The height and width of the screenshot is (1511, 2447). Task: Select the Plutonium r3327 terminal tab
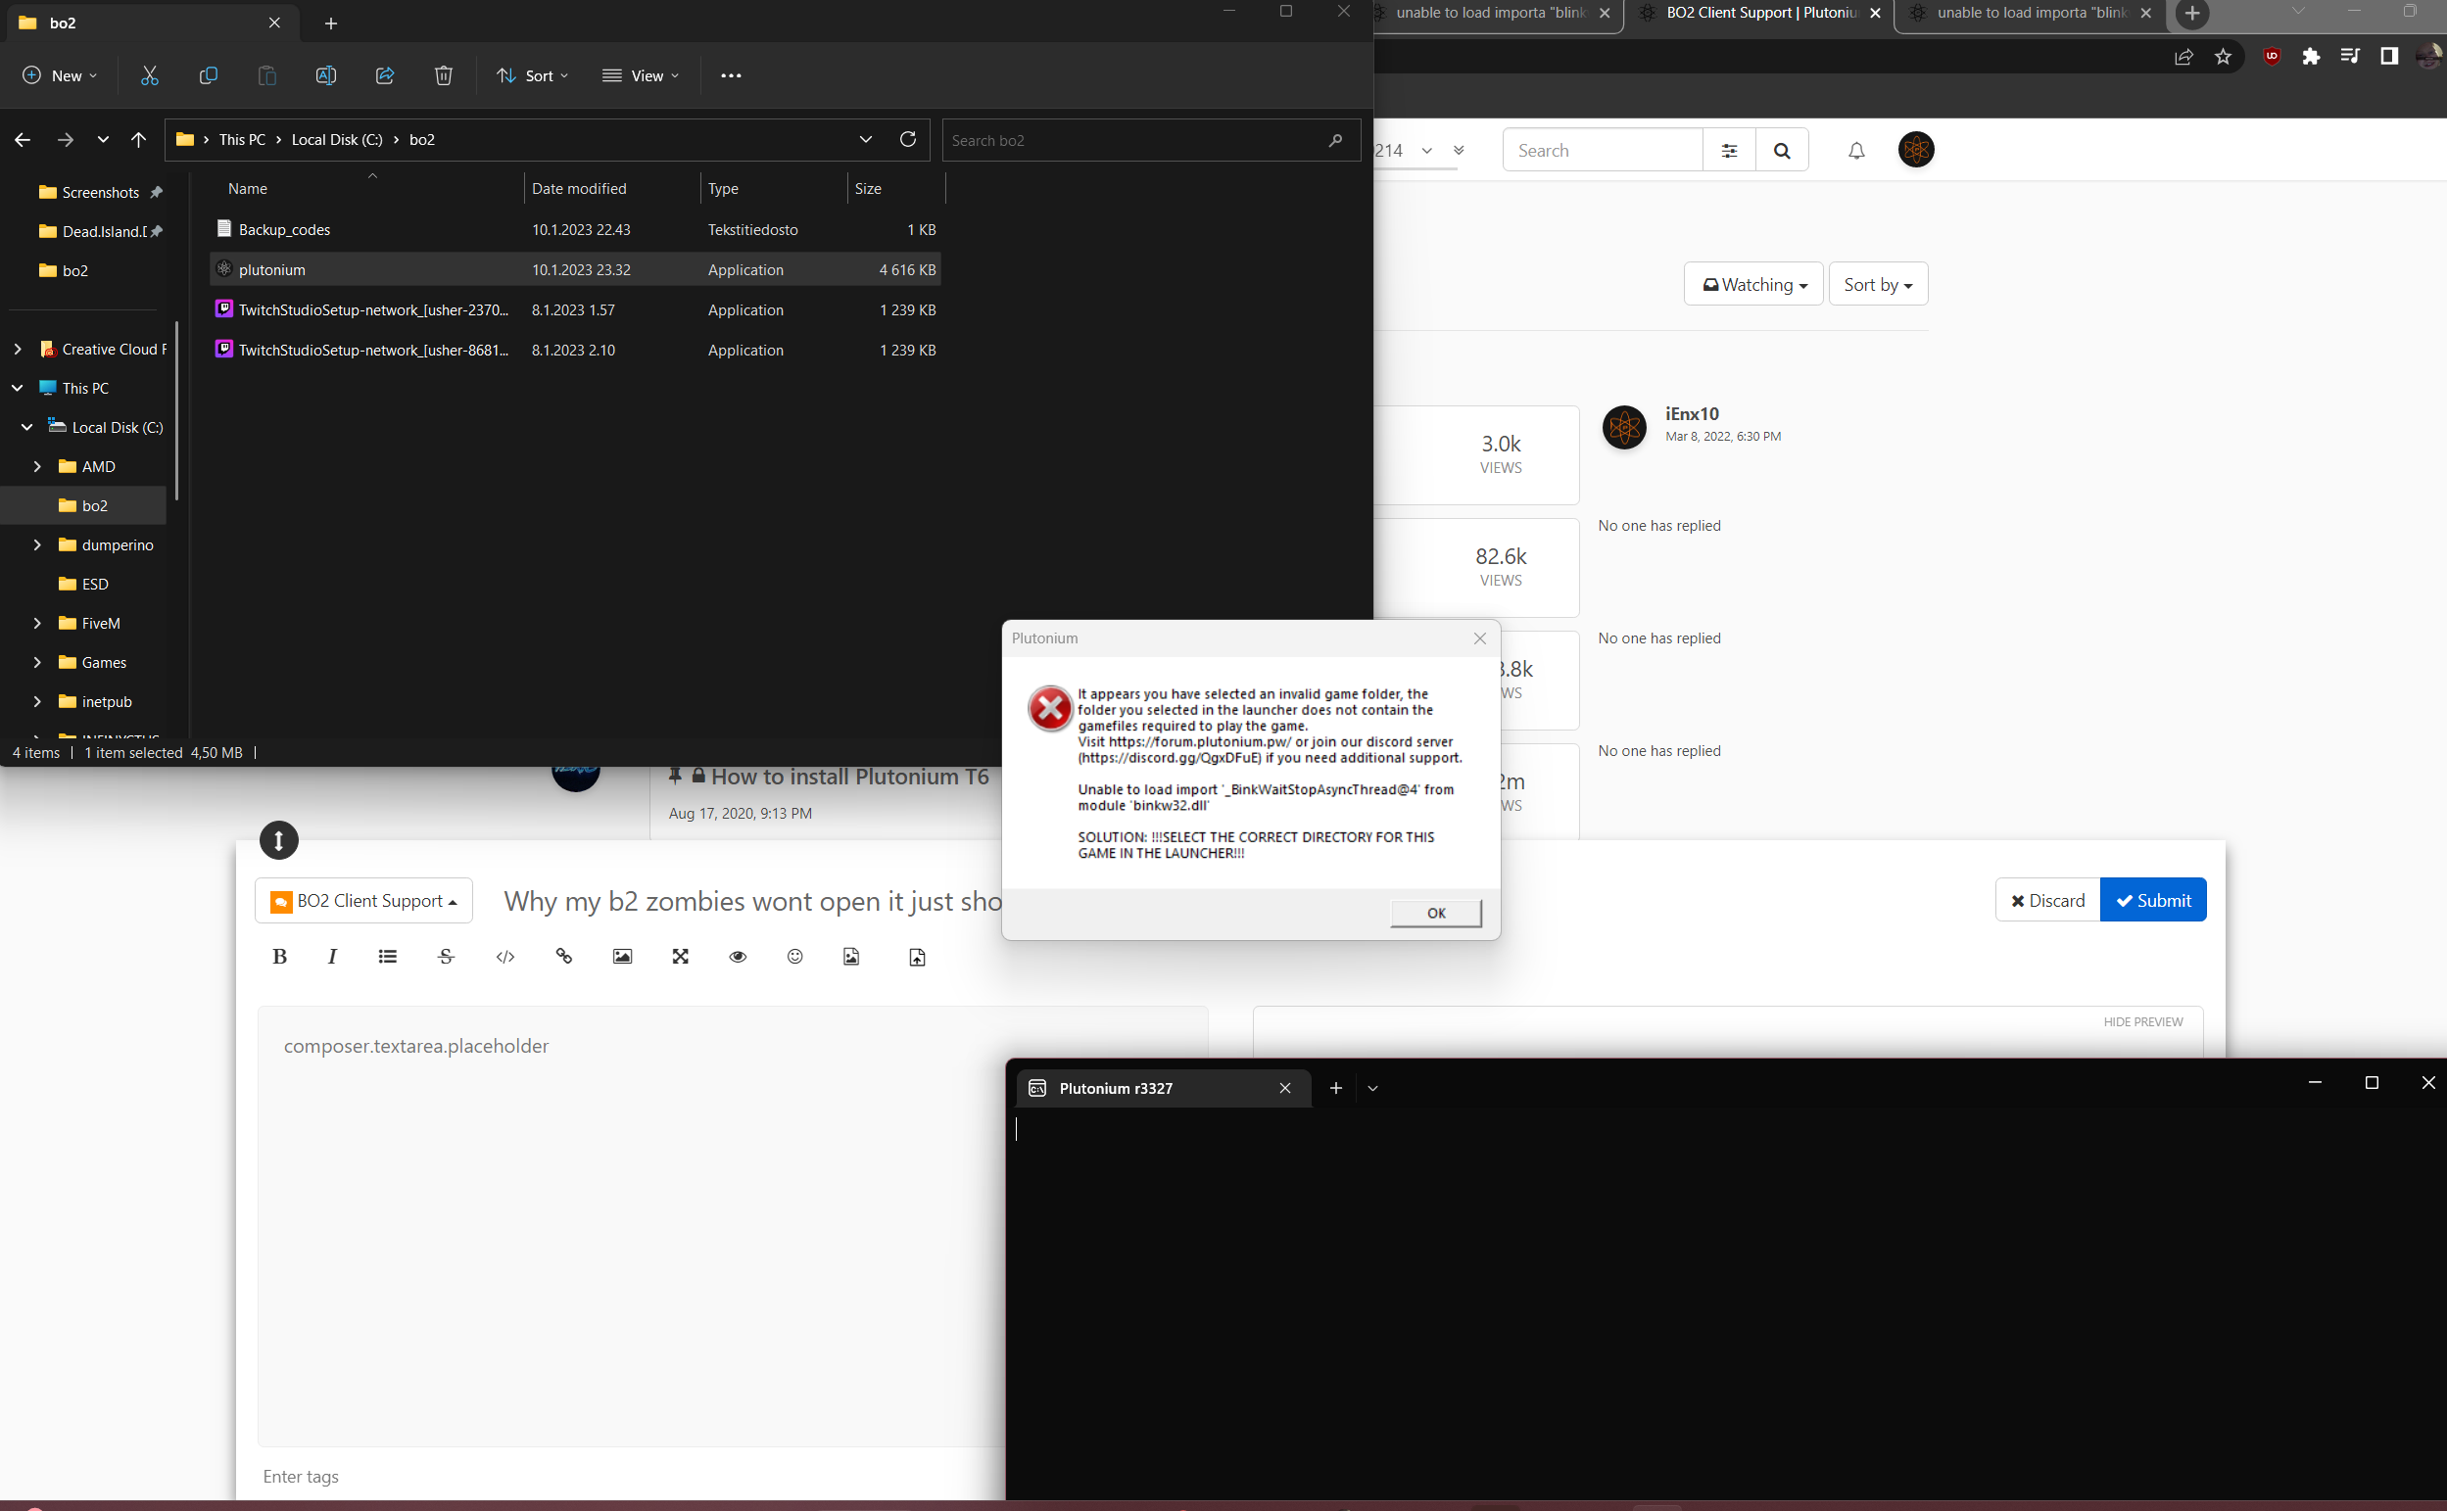[1163, 1088]
